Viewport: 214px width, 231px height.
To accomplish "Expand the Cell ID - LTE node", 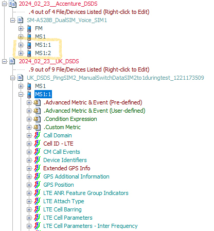I will (29, 144).
